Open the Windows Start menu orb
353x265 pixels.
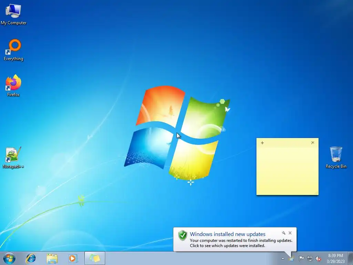9,258
